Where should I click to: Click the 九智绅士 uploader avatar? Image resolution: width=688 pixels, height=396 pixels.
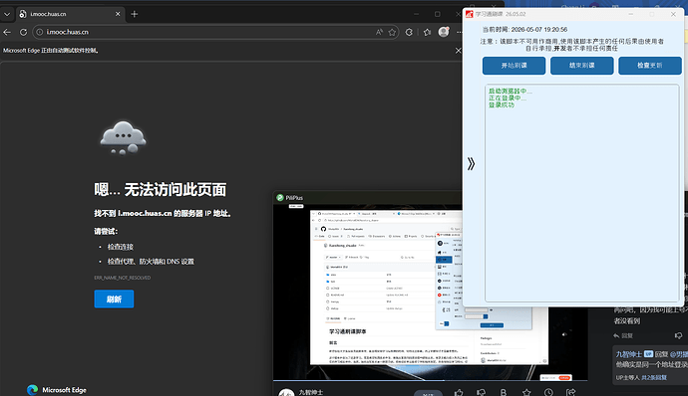pyautogui.click(x=286, y=392)
